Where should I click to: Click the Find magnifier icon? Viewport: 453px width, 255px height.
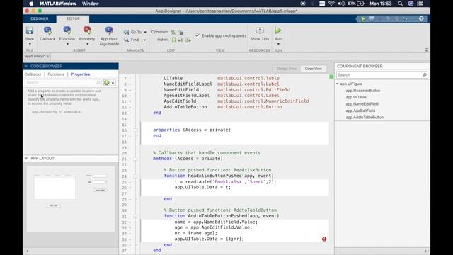coord(126,40)
